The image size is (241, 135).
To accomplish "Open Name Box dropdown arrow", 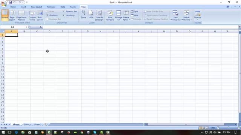I will click(x=26, y=27).
